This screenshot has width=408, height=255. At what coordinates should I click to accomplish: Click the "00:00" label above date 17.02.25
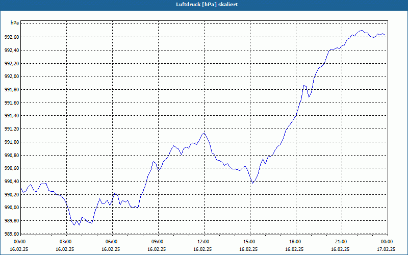click(388, 242)
